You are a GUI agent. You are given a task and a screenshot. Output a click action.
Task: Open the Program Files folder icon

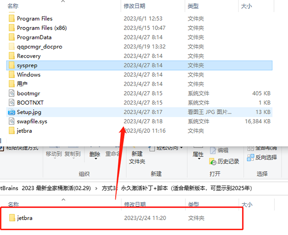12,19
